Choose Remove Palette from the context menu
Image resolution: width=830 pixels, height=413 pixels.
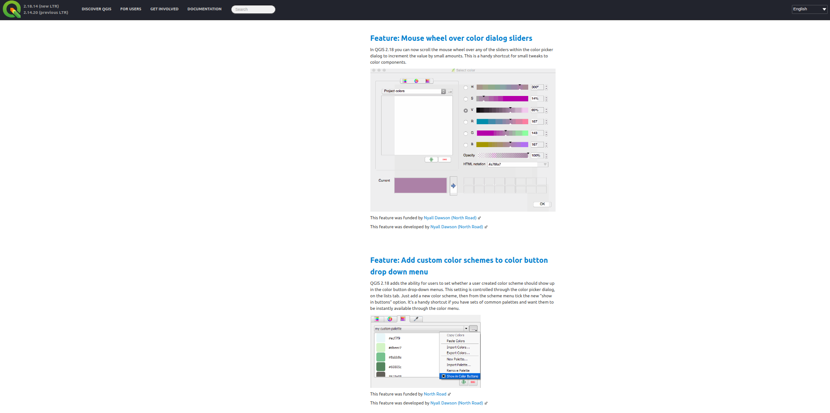click(x=458, y=371)
